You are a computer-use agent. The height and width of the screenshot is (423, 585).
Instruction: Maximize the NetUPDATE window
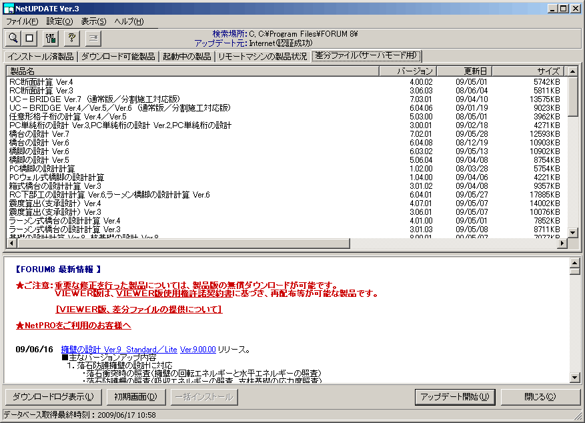point(564,8)
